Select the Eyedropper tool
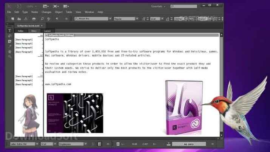The height and width of the screenshot is (152, 270). 10,46
